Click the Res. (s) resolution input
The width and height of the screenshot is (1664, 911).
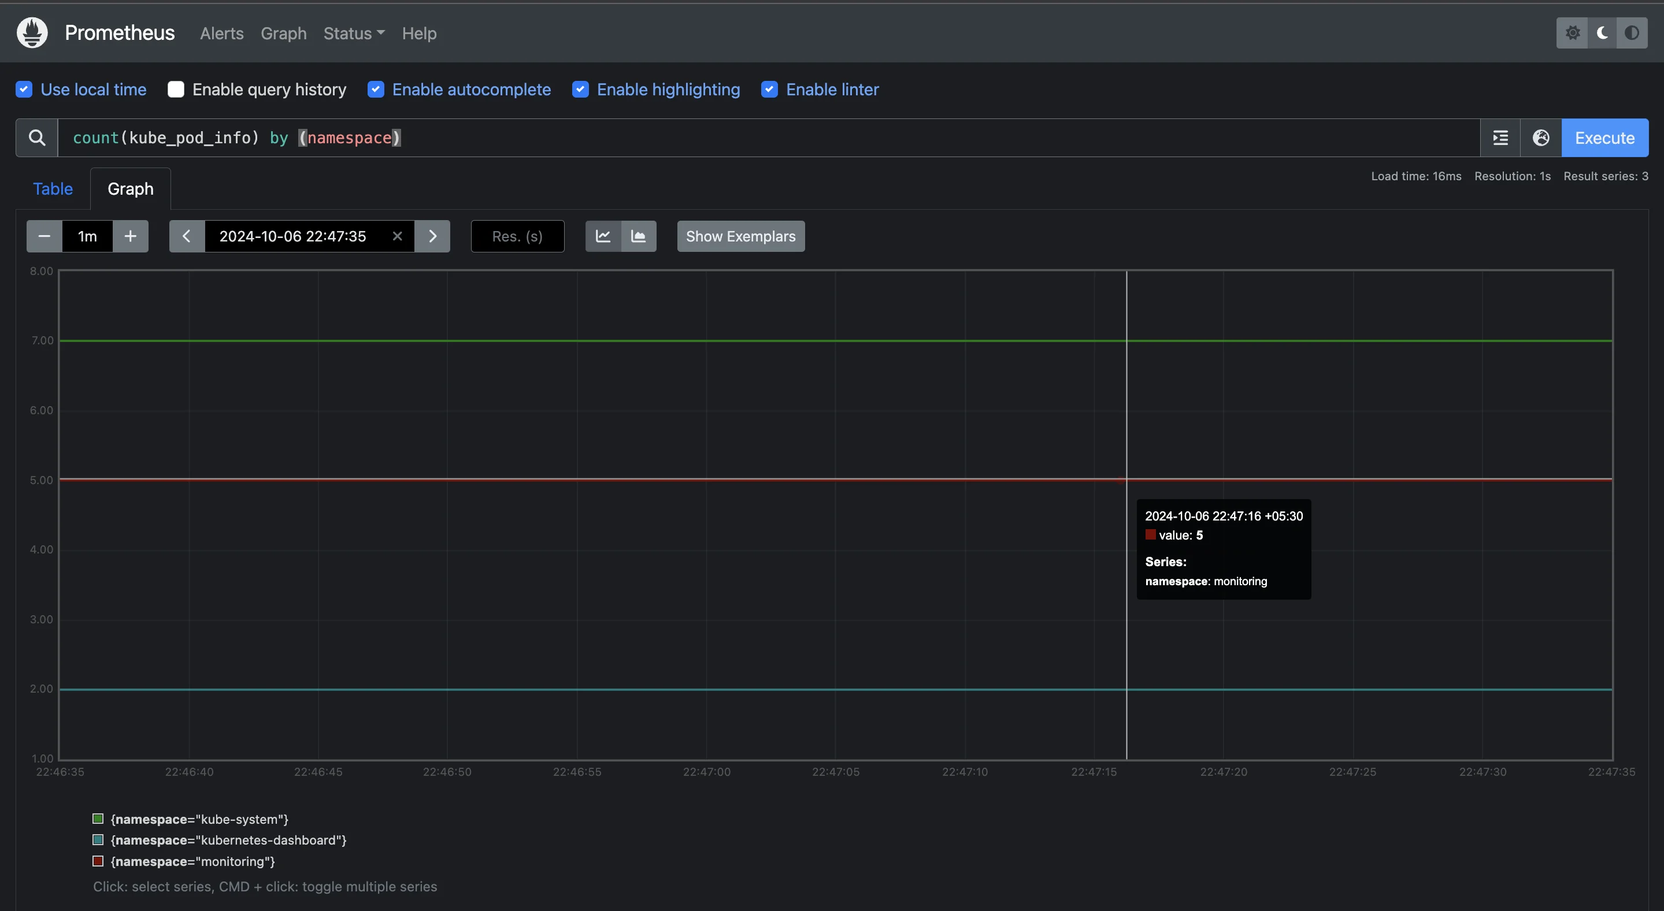pyautogui.click(x=517, y=236)
